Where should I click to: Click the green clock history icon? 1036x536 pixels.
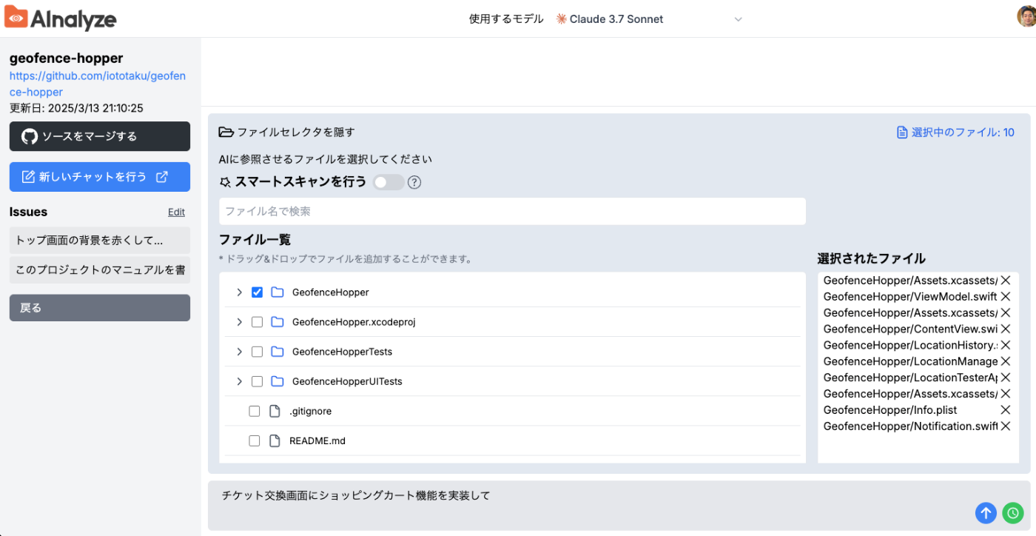tap(1012, 512)
